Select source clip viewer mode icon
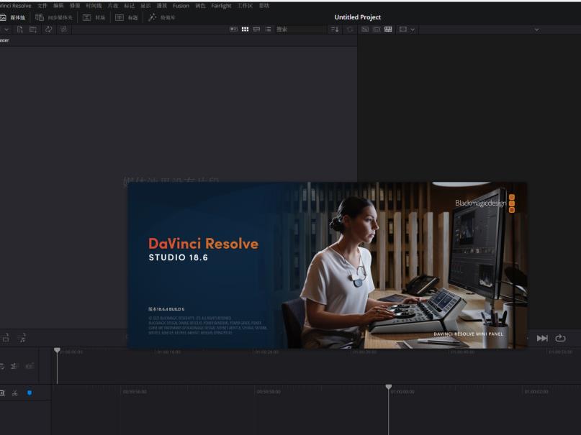Image resolution: width=581 pixels, height=435 pixels. coord(365,29)
